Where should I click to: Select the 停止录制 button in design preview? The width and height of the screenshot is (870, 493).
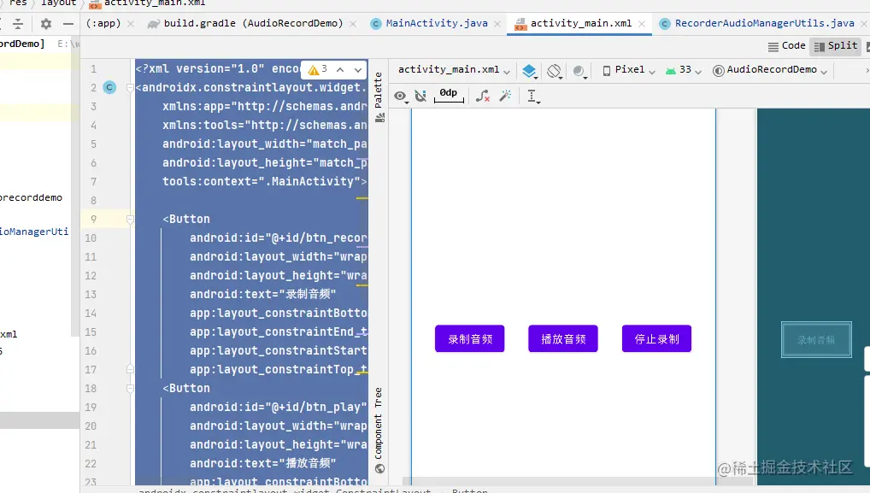(656, 339)
